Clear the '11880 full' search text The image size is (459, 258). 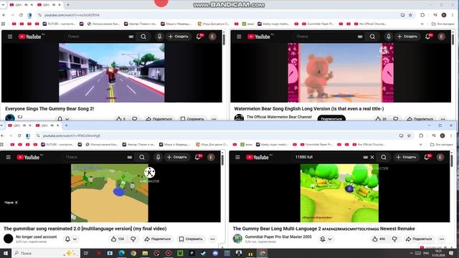point(372,158)
